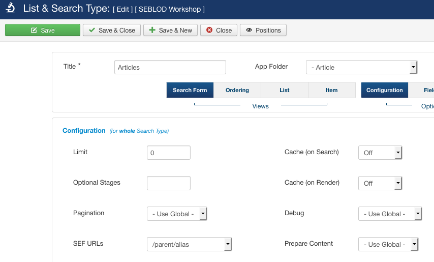Select the Configuration options tab
Image resolution: width=434 pixels, height=262 pixels.
pos(385,90)
